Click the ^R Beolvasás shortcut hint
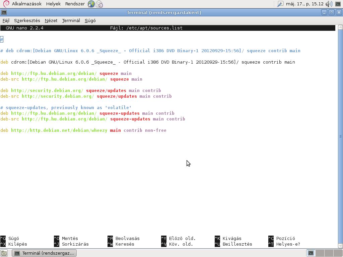The image size is (343, 257). (x=124, y=238)
